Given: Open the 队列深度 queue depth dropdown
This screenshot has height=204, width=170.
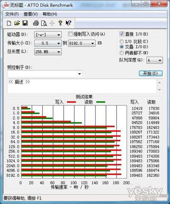Looking at the screenshot, I should click(x=154, y=60).
